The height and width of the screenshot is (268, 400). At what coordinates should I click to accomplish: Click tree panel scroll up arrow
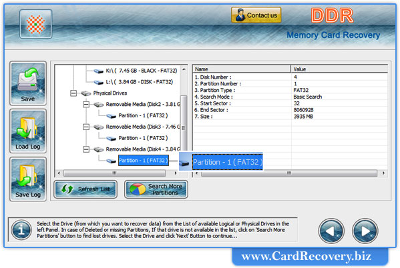coord(184,69)
